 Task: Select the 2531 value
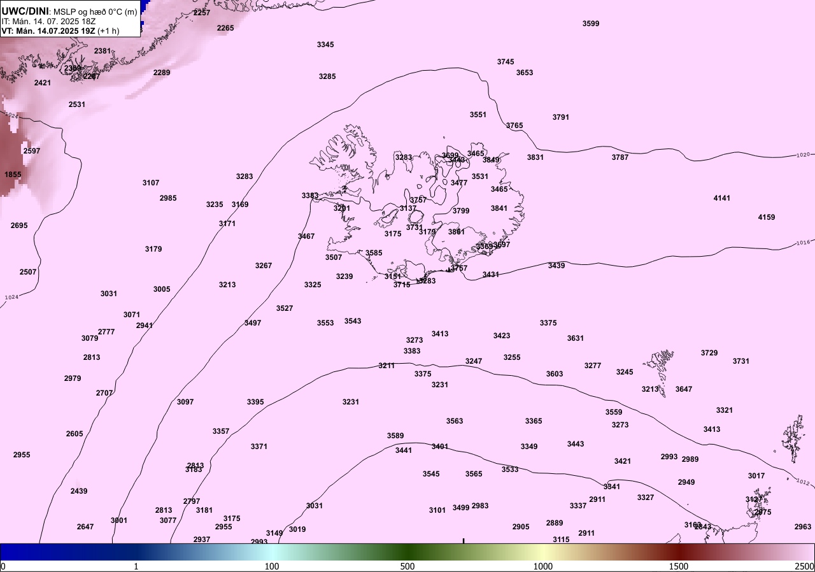pos(77,104)
